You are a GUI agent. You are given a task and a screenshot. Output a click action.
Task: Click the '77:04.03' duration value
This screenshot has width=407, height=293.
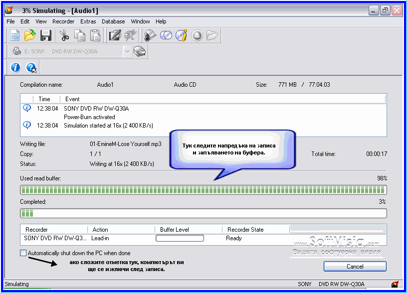click(x=319, y=85)
